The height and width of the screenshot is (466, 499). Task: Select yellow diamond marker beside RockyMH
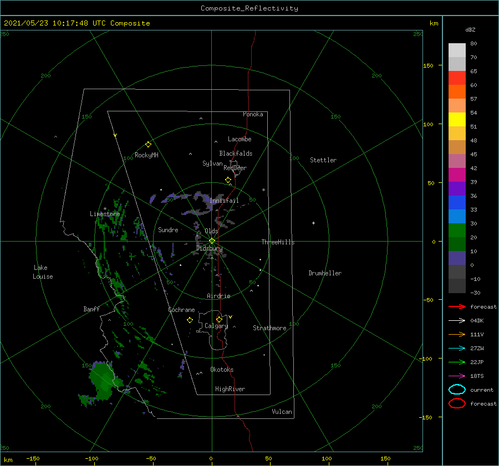[148, 145]
